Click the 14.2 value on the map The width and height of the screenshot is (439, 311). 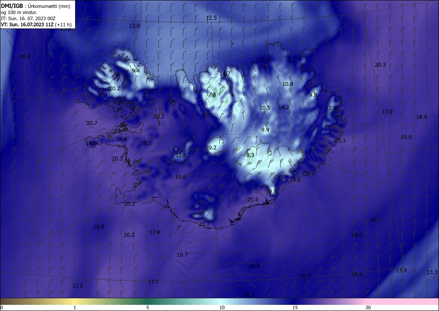tap(284, 107)
